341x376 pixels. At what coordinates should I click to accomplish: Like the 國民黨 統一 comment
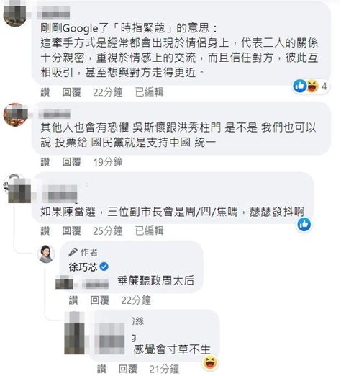(45, 162)
